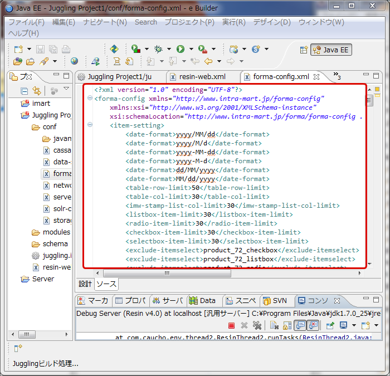Switch to the プロパ view tab
The height and width of the screenshot is (376, 390).
click(x=130, y=301)
